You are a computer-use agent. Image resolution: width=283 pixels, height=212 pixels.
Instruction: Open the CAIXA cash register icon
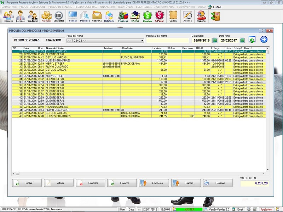(x=135, y=16)
